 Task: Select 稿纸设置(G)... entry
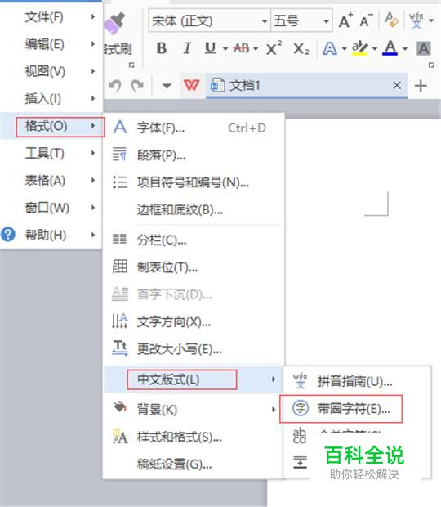click(194, 464)
